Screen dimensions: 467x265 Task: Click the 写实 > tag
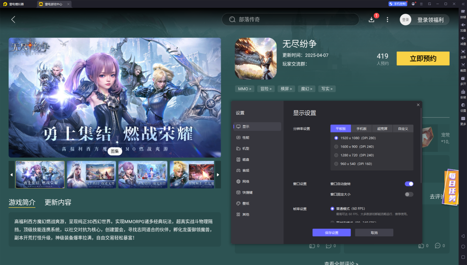tap(327, 89)
